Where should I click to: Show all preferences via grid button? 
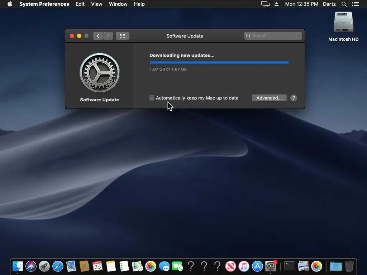click(x=123, y=36)
